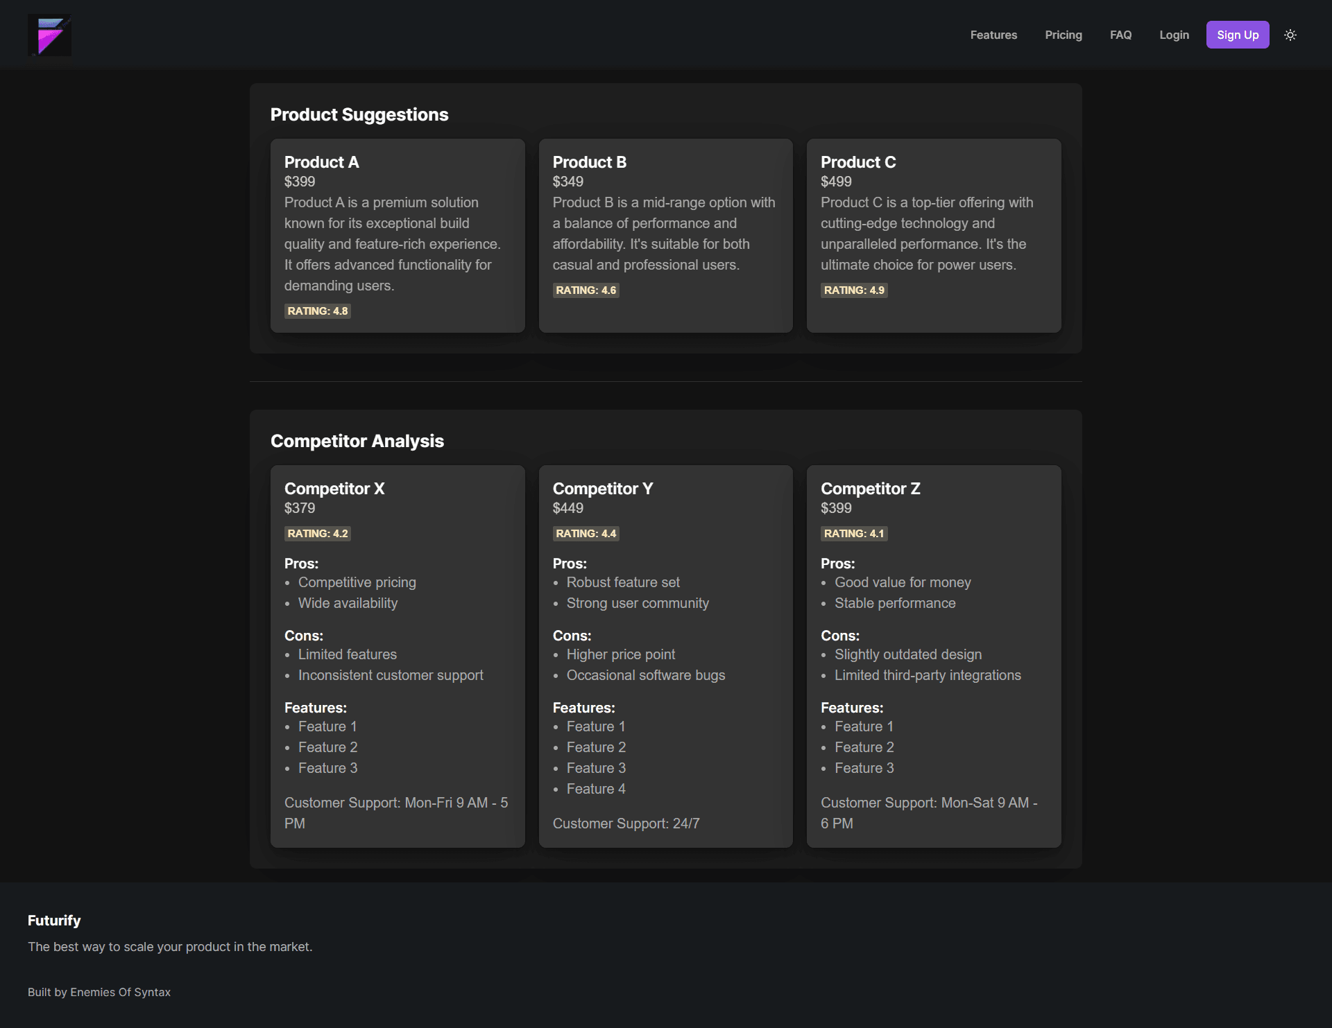Image resolution: width=1332 pixels, height=1028 pixels.
Task: Click Inconsistent customer support con item
Action: pos(391,676)
